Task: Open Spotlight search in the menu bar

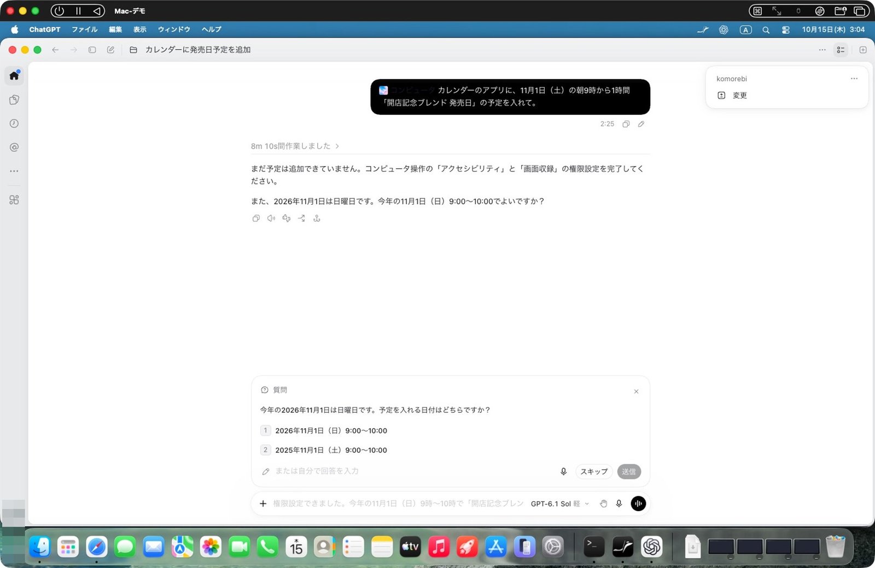Action: [766, 30]
